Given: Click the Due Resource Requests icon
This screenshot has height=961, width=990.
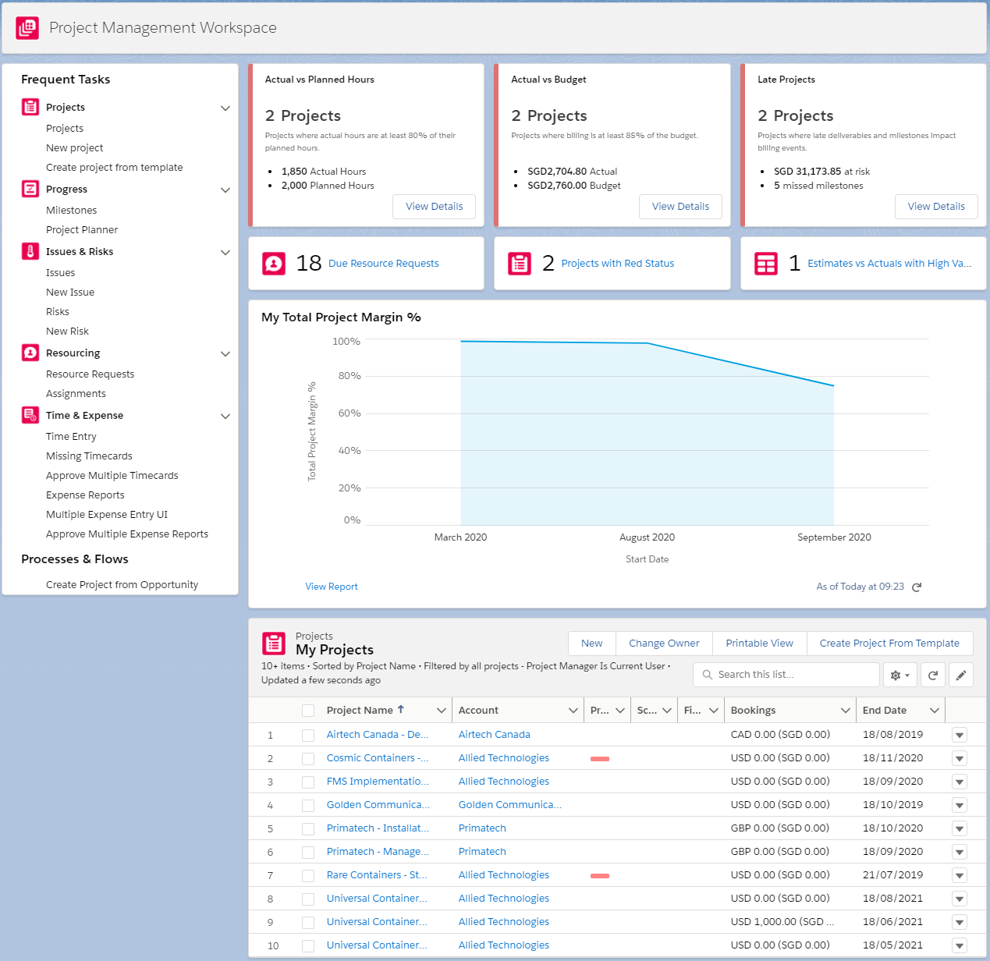Looking at the screenshot, I should coord(274,264).
